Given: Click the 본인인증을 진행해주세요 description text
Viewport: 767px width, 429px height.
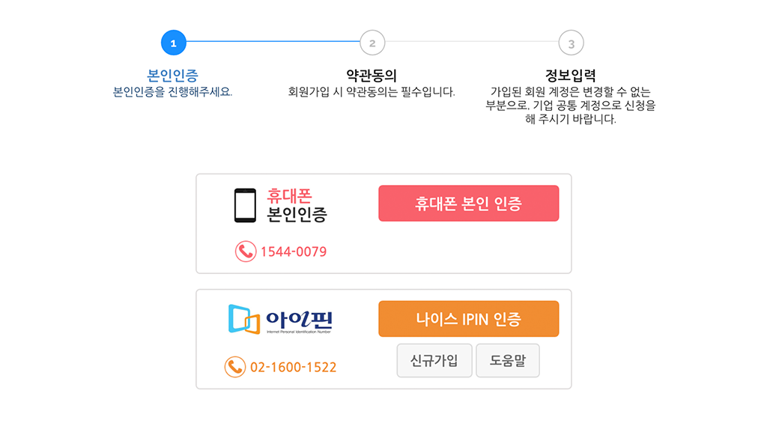Looking at the screenshot, I should coord(173,92).
